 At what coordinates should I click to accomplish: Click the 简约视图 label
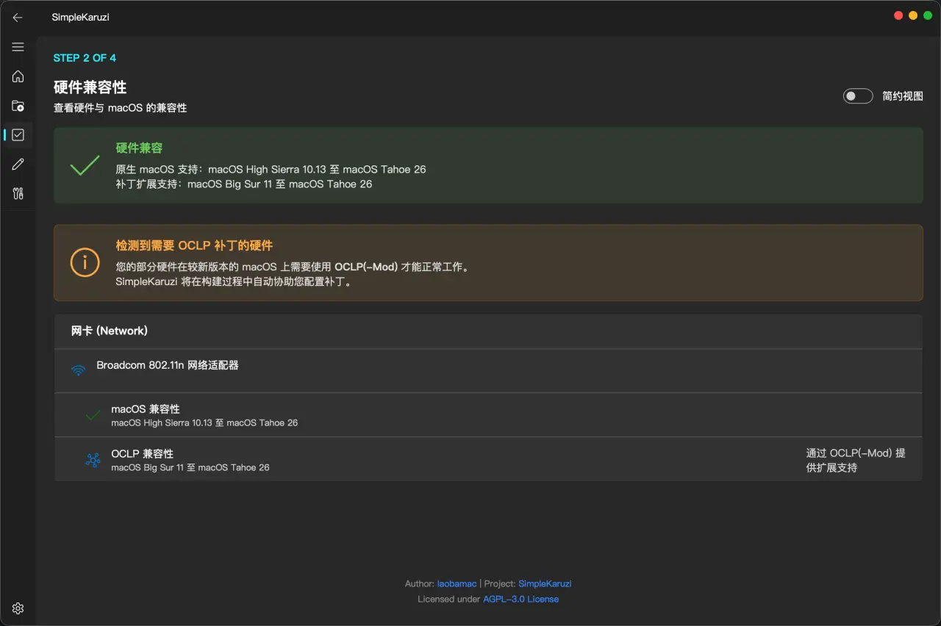(x=902, y=96)
